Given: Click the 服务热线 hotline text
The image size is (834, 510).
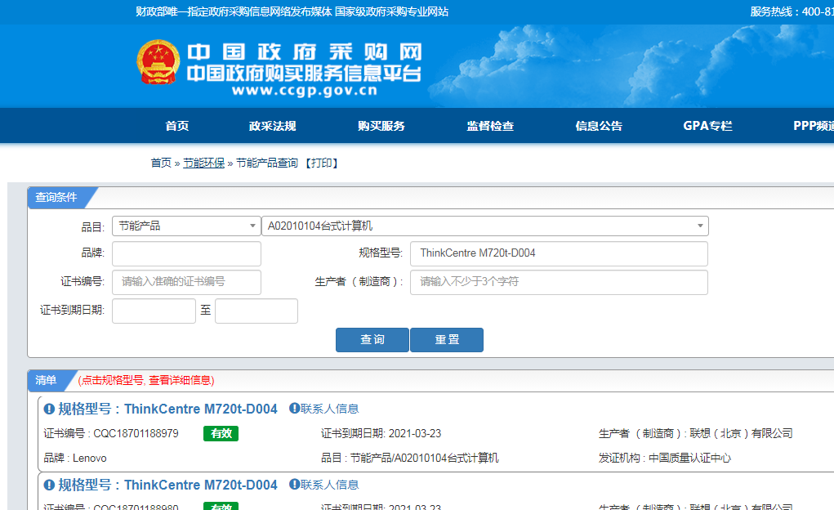Looking at the screenshot, I should point(792,11).
